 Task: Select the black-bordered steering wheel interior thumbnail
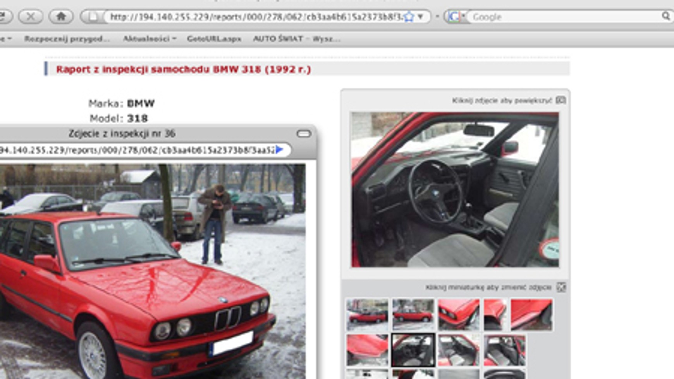click(413, 350)
